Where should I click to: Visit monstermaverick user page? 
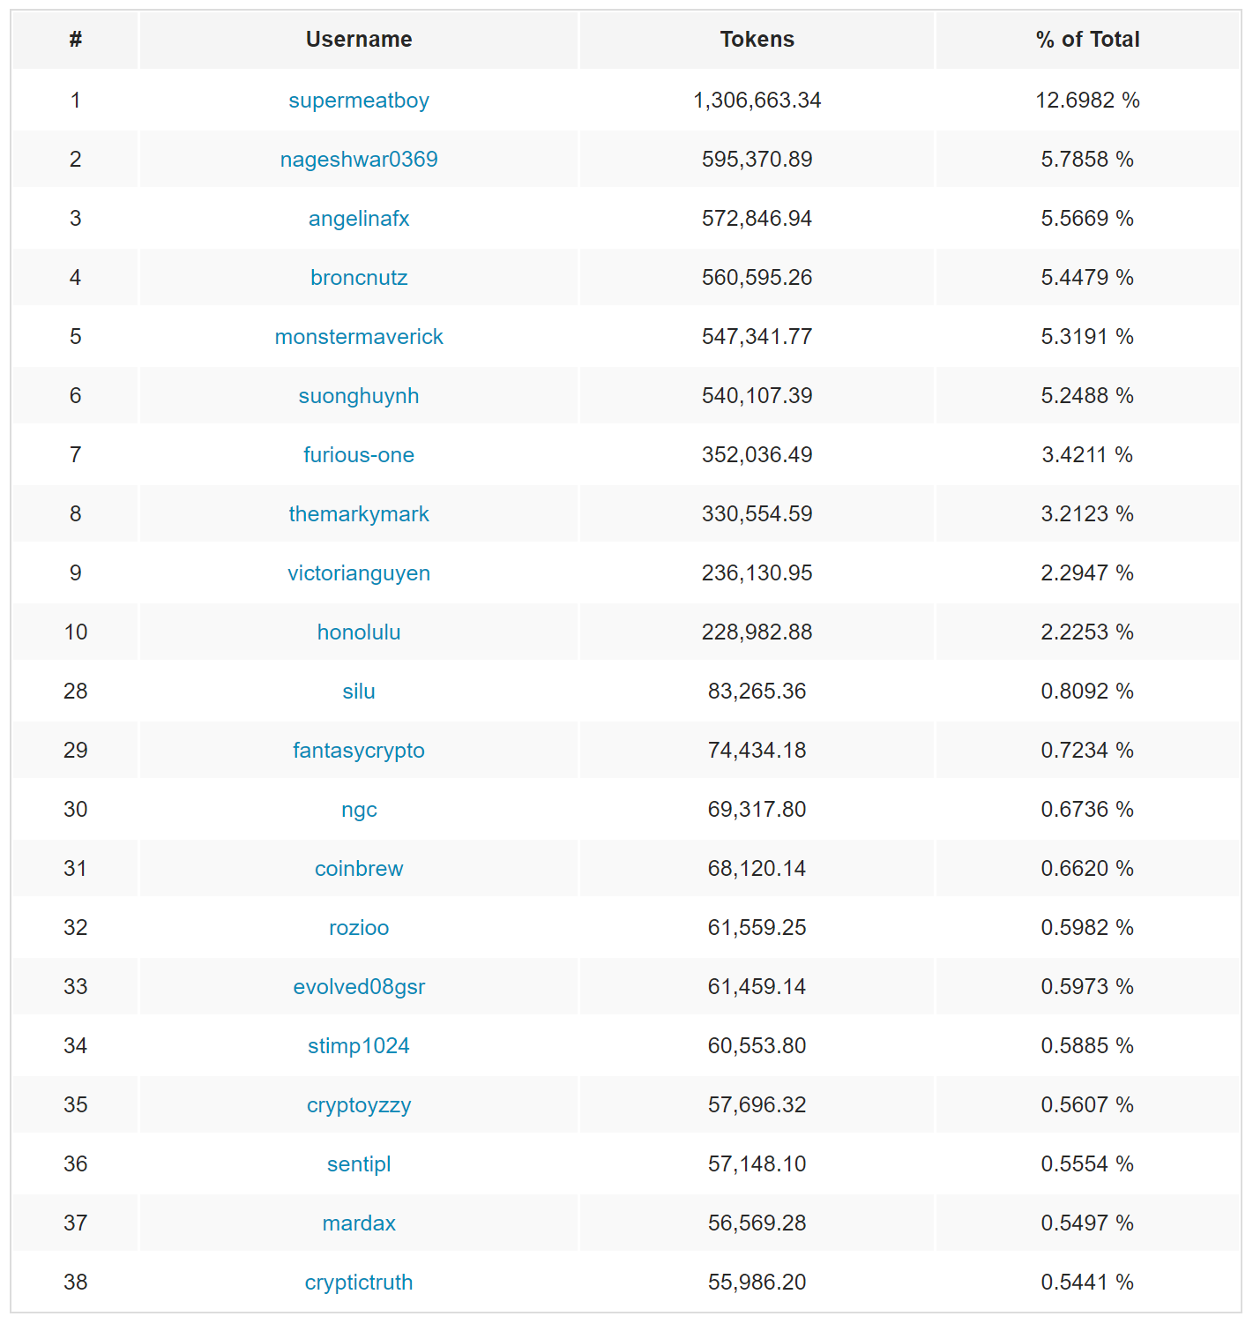(x=359, y=337)
